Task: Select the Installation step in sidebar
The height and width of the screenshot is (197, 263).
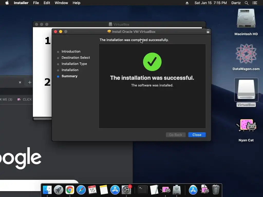Action: pos(70,70)
